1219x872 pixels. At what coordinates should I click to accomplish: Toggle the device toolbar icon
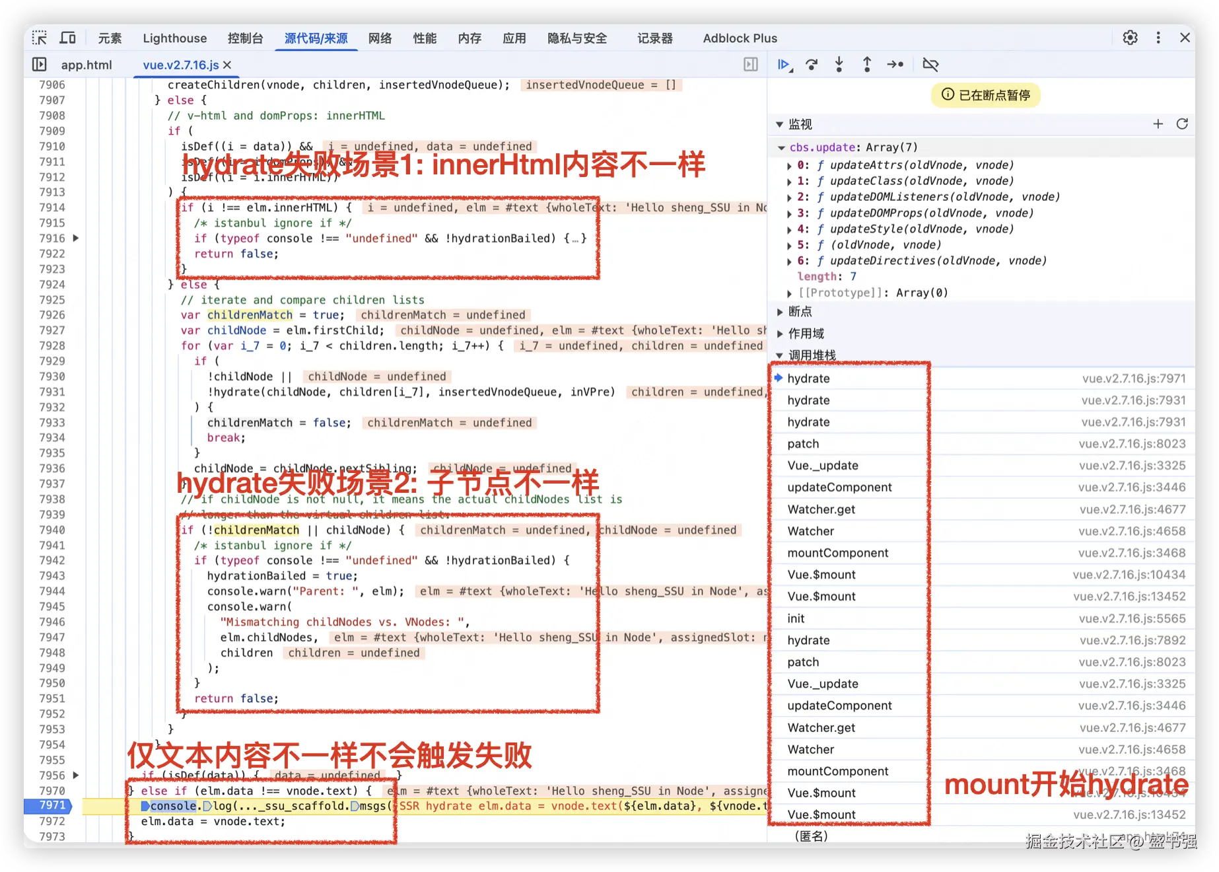pos(67,38)
